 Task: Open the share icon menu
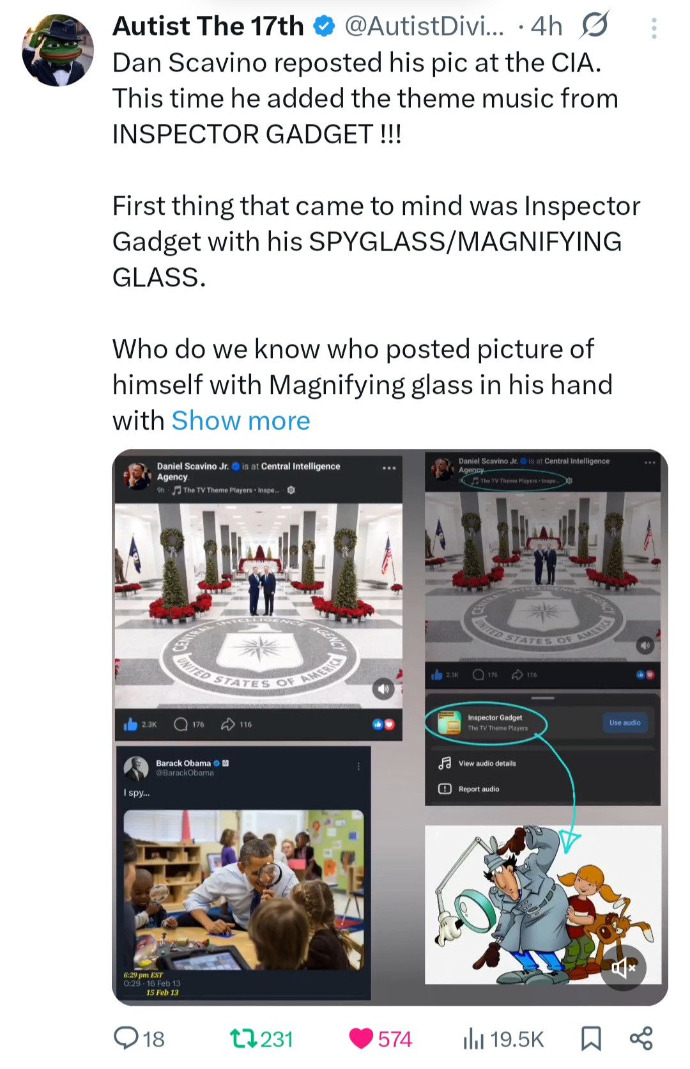pos(641,1038)
